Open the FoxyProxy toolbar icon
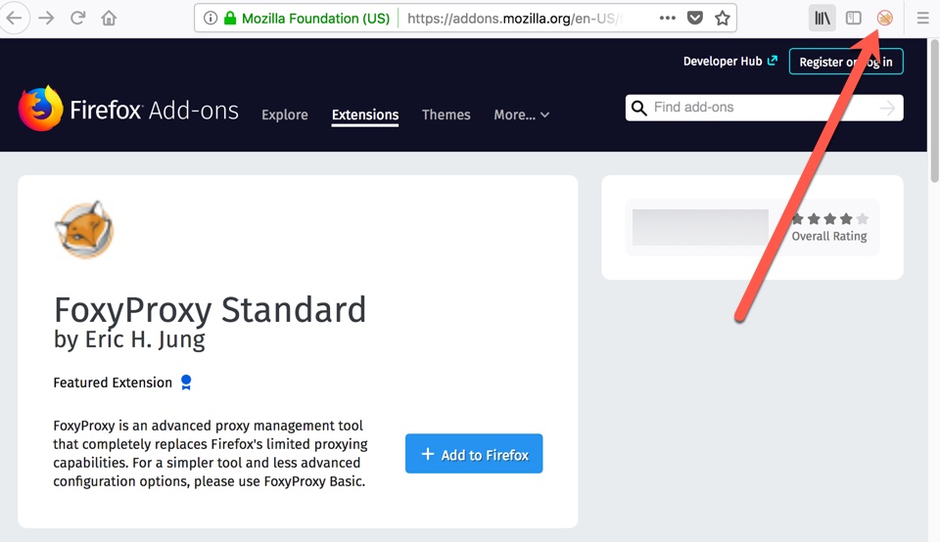Image resolution: width=940 pixels, height=542 pixels. coord(885,18)
